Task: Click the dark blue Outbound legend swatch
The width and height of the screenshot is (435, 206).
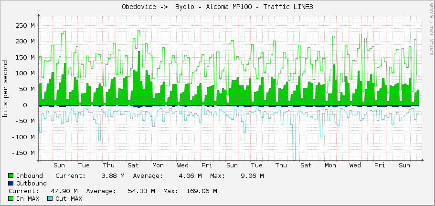Action: pos(11,183)
